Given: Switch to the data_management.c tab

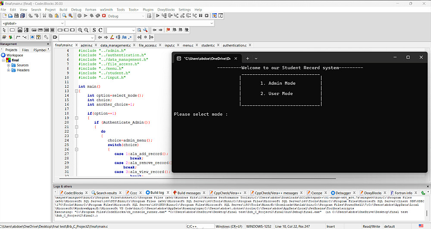Looking at the screenshot, I should (116, 45).
